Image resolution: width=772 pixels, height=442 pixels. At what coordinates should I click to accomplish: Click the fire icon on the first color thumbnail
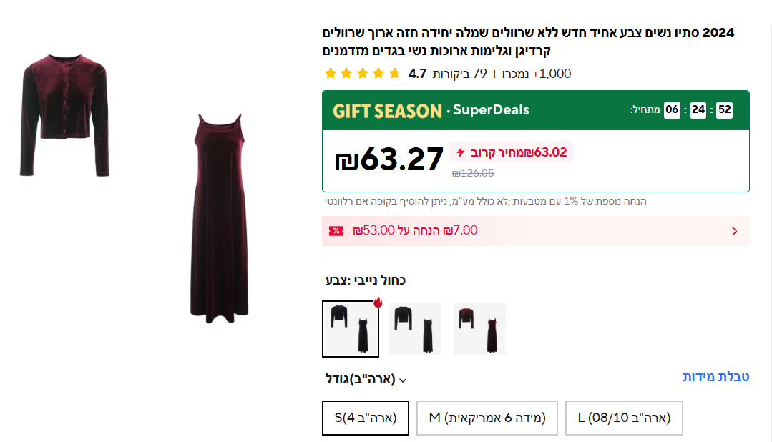point(378,303)
